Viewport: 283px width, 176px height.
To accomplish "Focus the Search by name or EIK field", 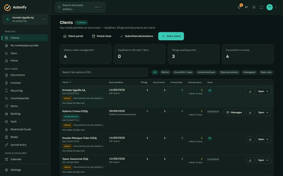I will pyautogui.click(x=104, y=72).
